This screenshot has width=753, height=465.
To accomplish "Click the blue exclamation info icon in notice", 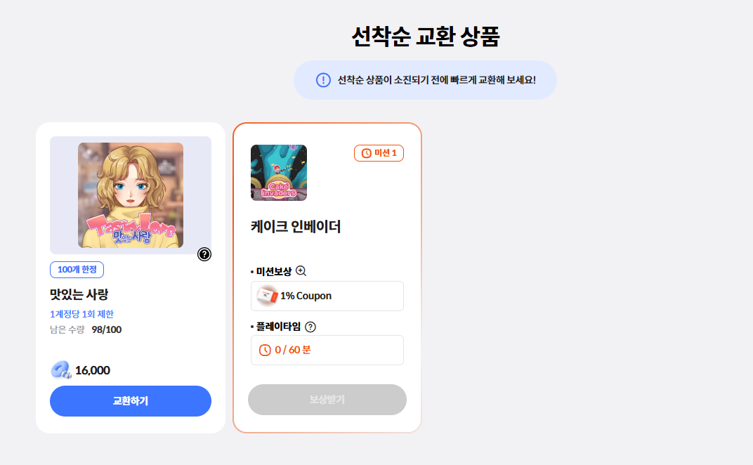I will click(323, 80).
